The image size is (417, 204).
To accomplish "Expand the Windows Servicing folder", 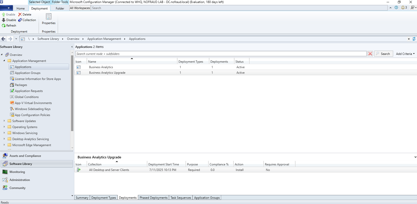I will [4, 133].
